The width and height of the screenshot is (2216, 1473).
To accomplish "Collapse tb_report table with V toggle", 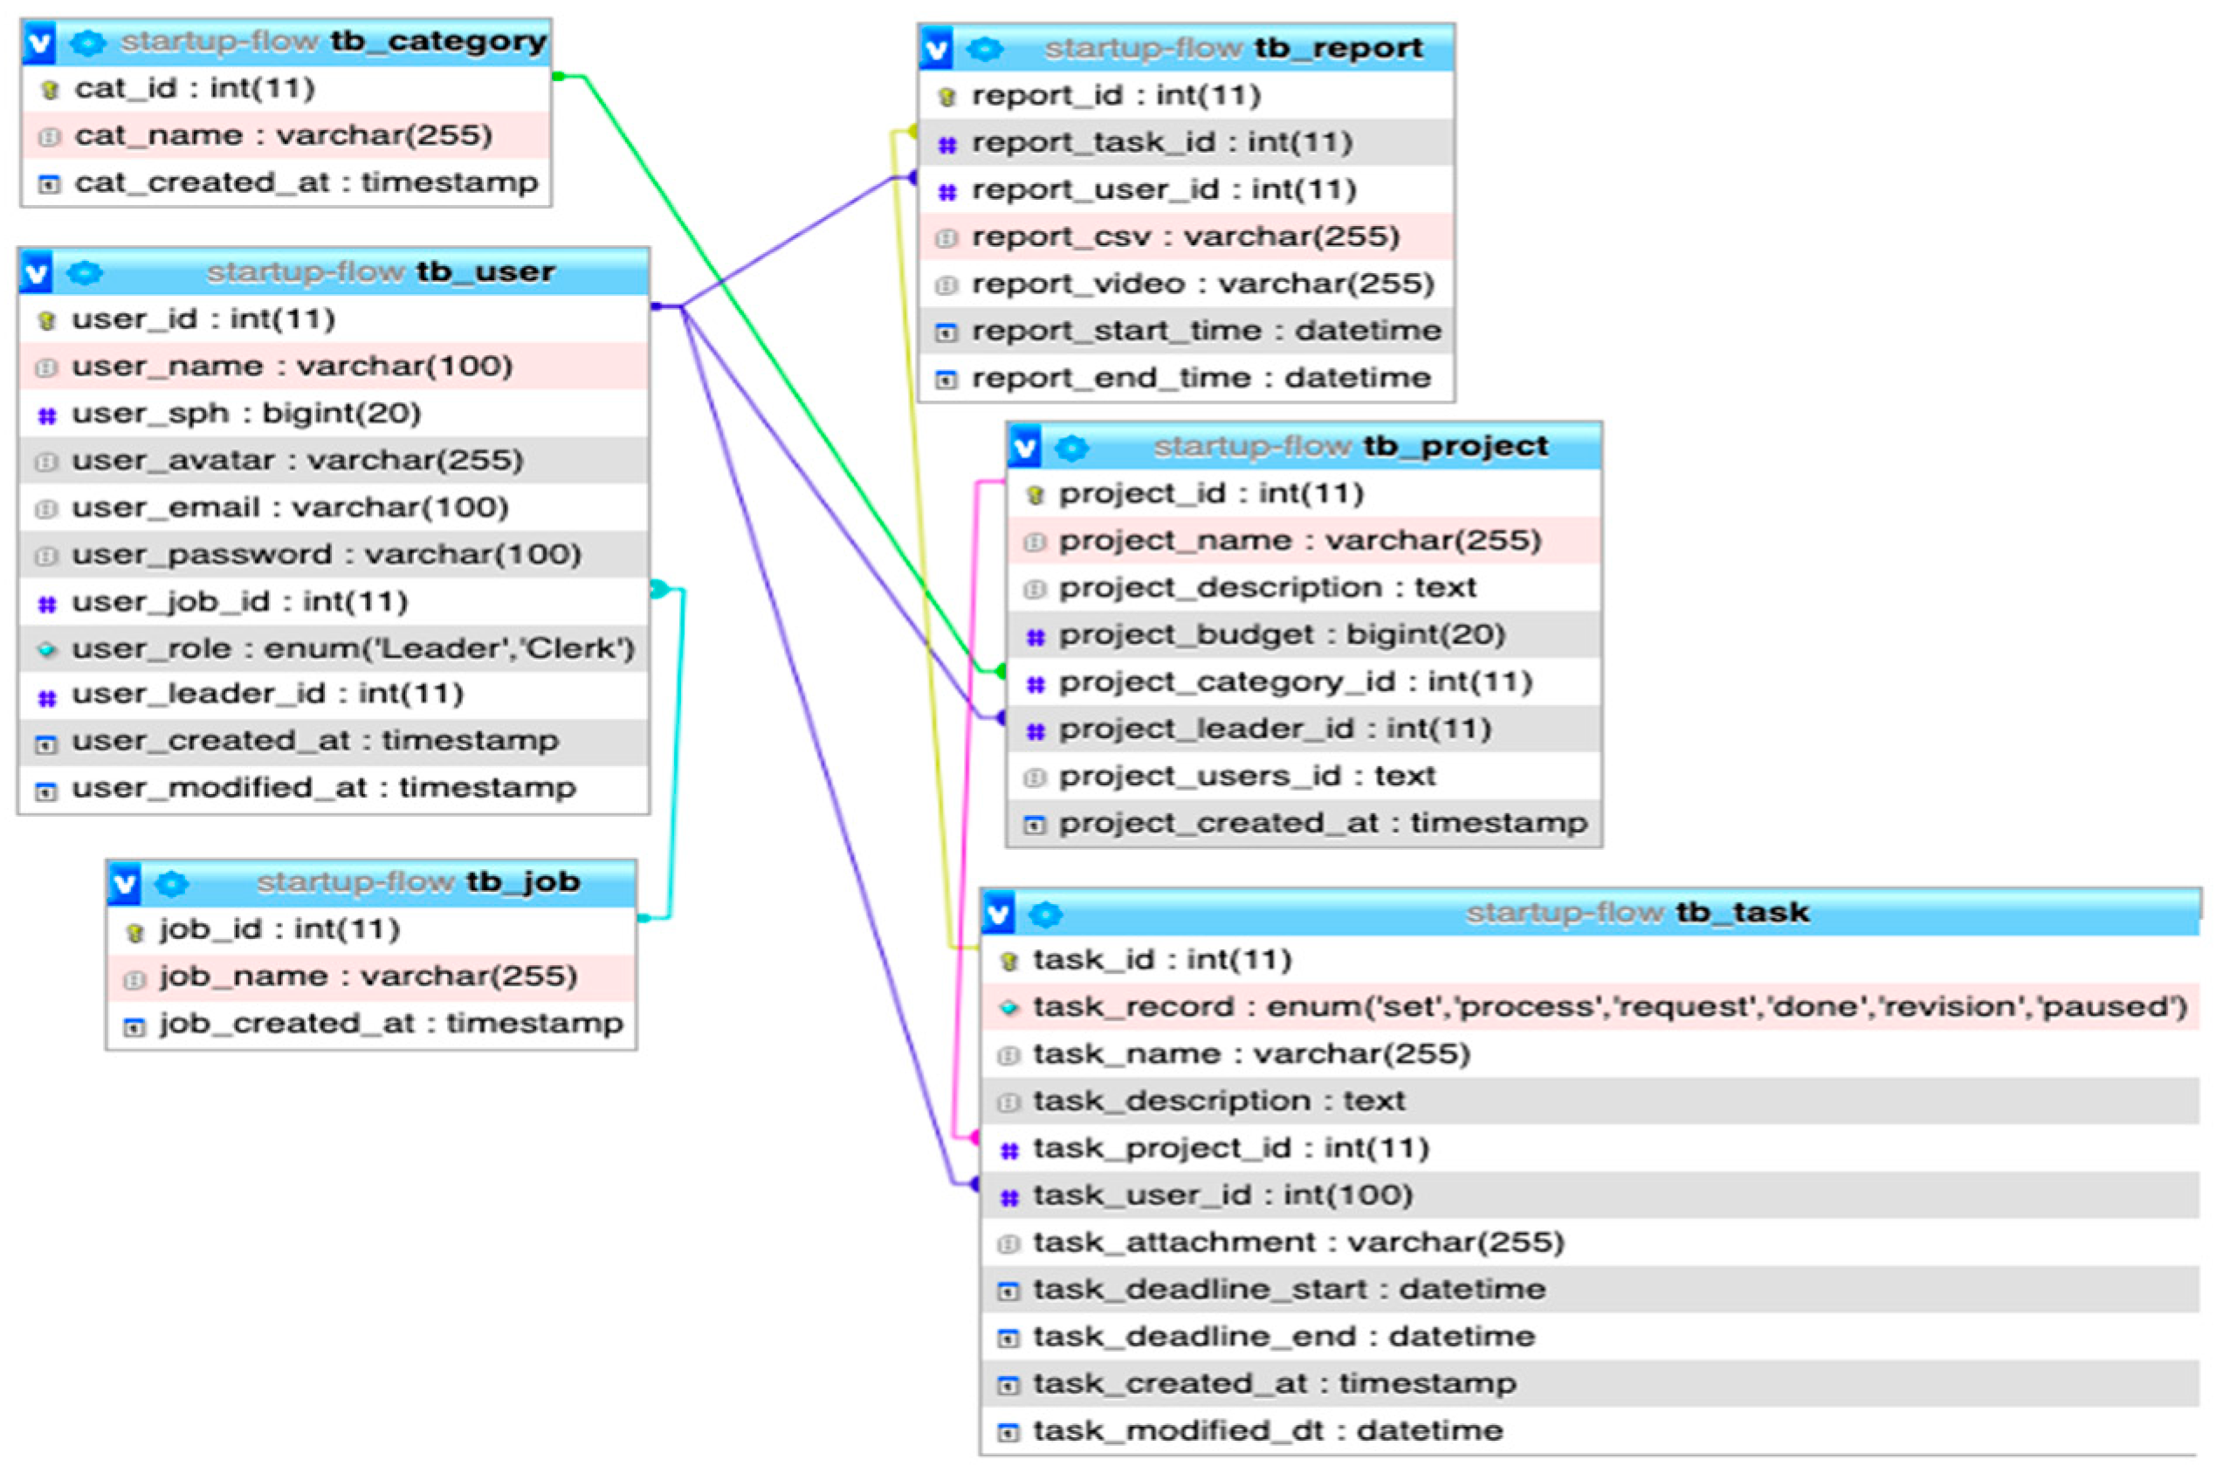I will tap(936, 49).
